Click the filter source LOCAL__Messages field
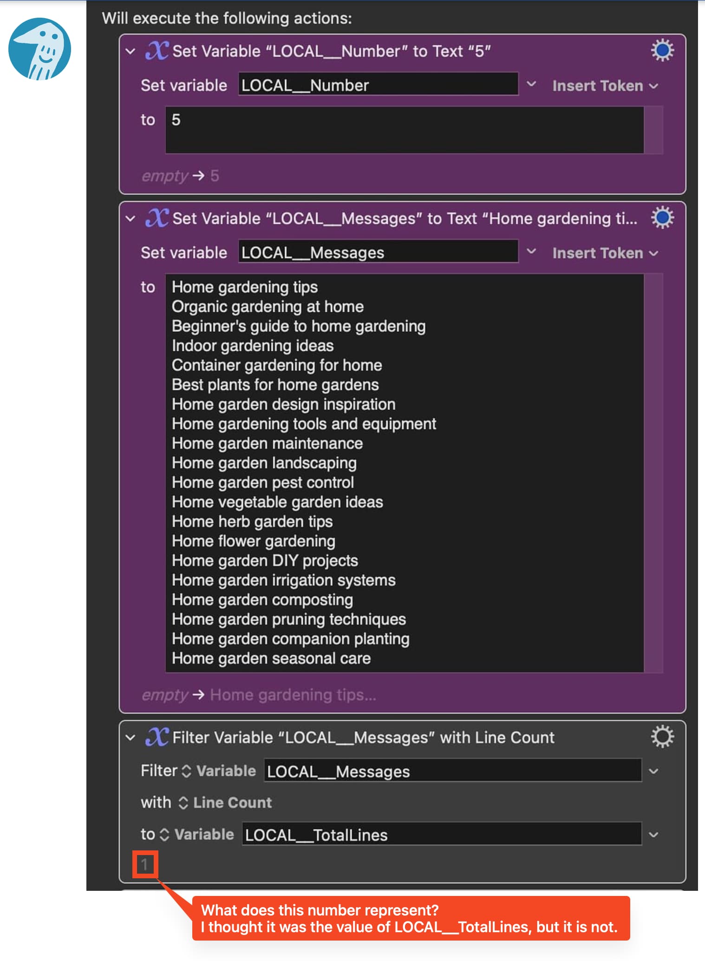 click(453, 770)
